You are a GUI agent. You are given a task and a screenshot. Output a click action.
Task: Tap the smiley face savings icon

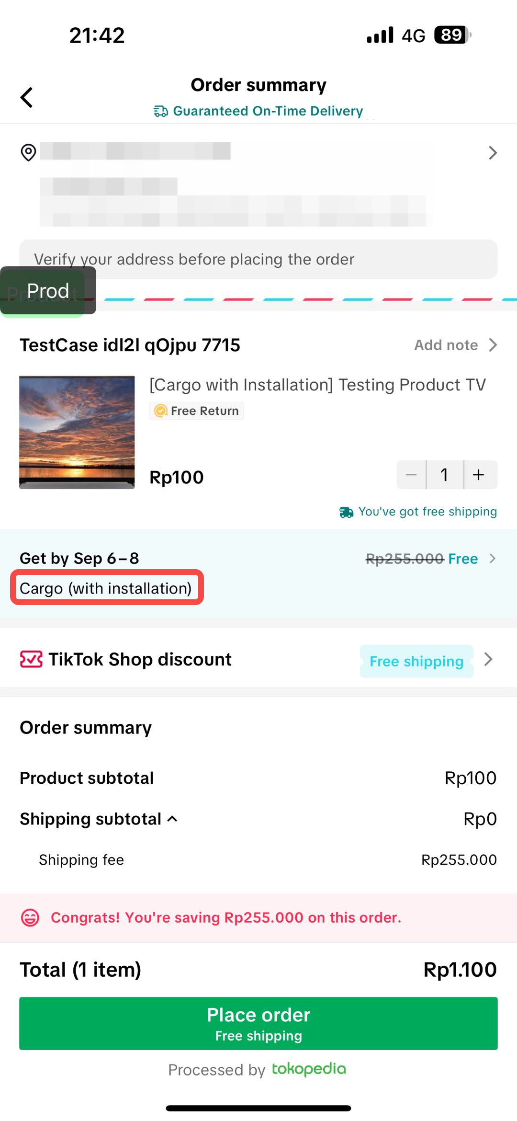30,917
